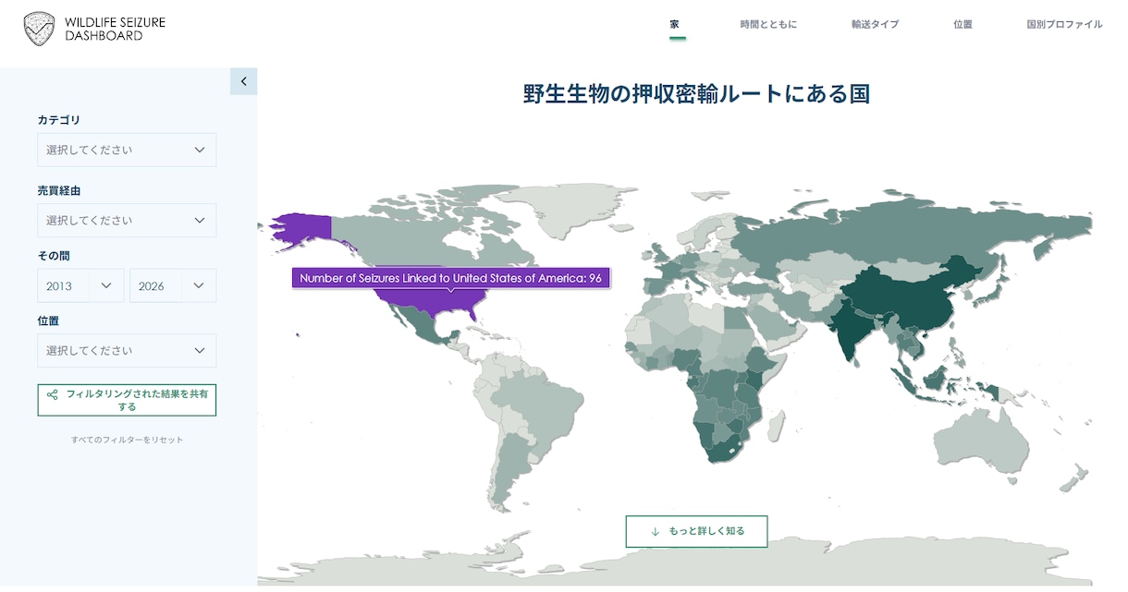Click the share icon on the filtered results button

coord(53,394)
